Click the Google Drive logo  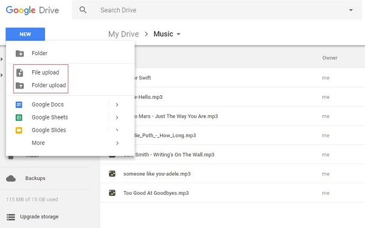32,10
